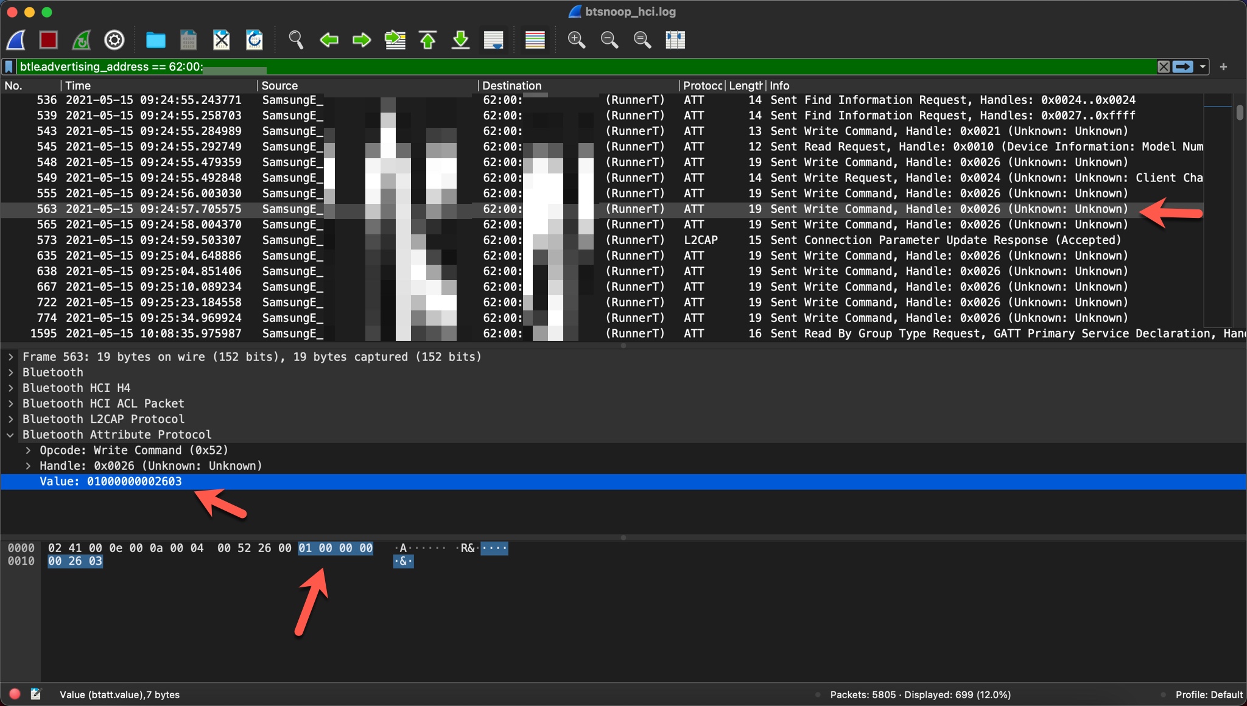Expand the Frame 563 tree node
Screen dimensions: 1247x706
(10, 357)
